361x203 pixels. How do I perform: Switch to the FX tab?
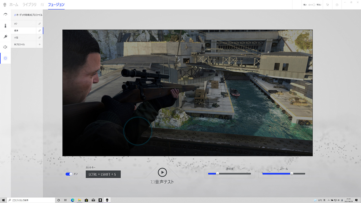42,5
